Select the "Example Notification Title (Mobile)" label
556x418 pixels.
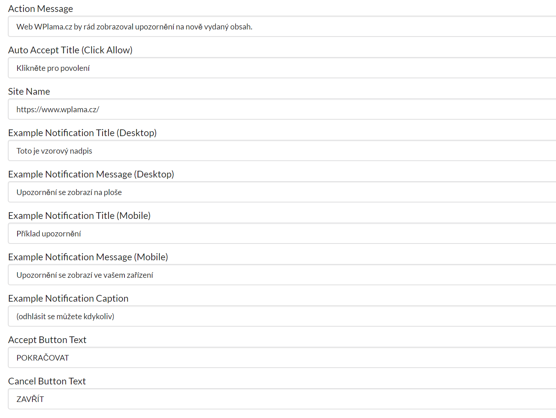coord(79,216)
